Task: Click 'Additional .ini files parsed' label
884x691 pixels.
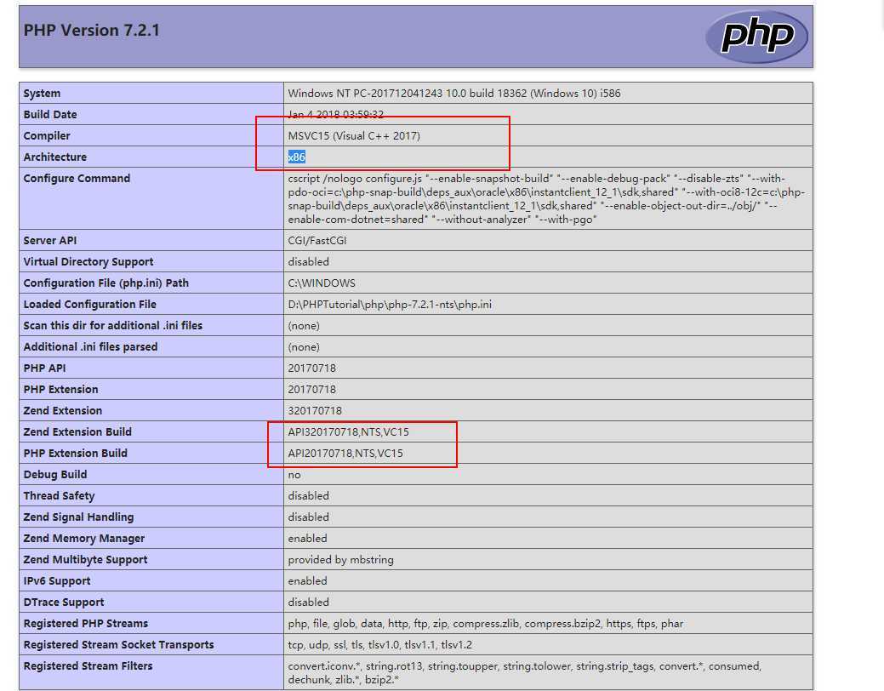Action: click(90, 347)
